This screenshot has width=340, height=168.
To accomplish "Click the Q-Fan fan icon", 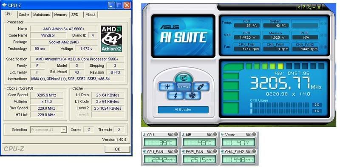I will pyautogui.click(x=192, y=96).
